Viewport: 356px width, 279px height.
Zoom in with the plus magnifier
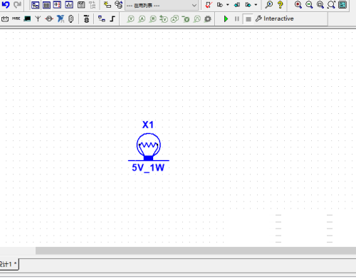click(298, 5)
